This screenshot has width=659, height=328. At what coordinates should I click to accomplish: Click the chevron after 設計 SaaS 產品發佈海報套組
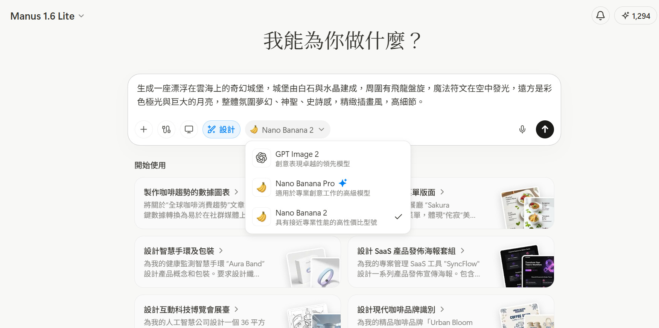coord(463,251)
